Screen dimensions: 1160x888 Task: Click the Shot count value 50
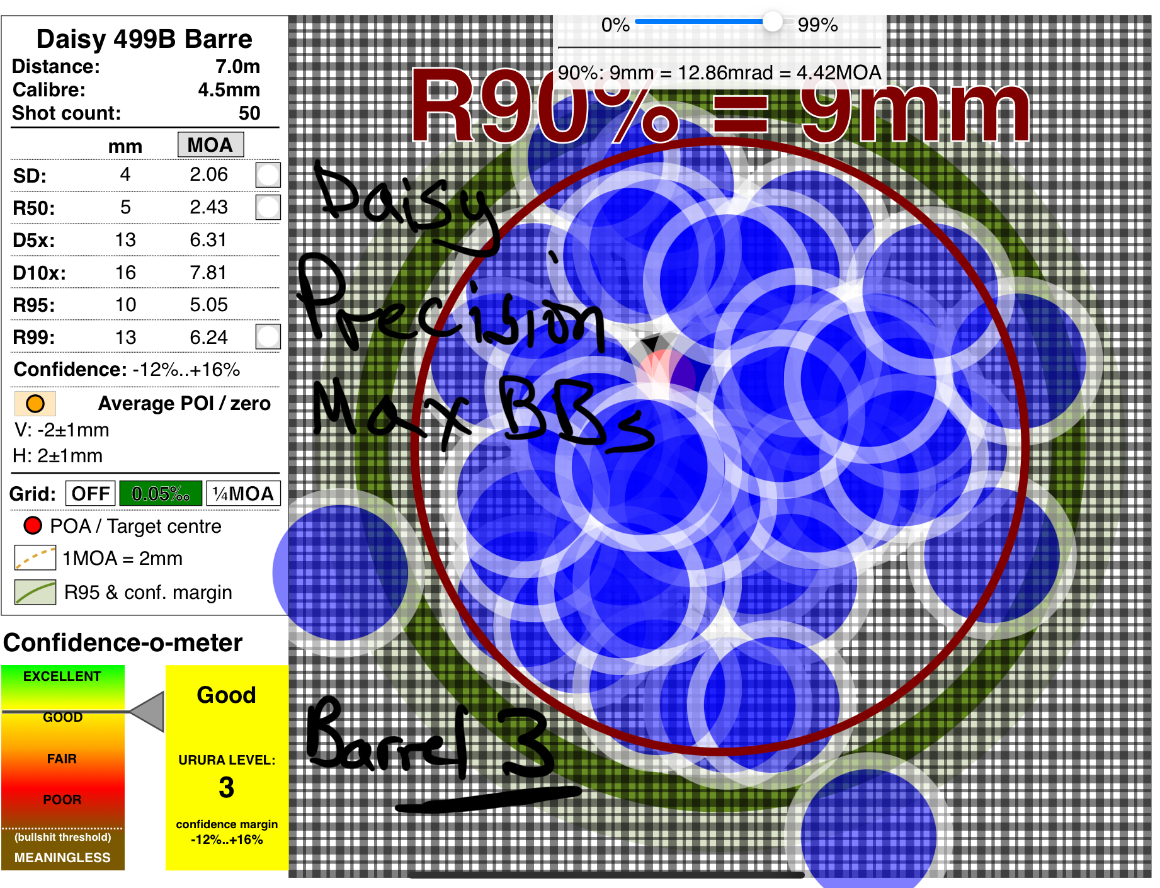[249, 113]
